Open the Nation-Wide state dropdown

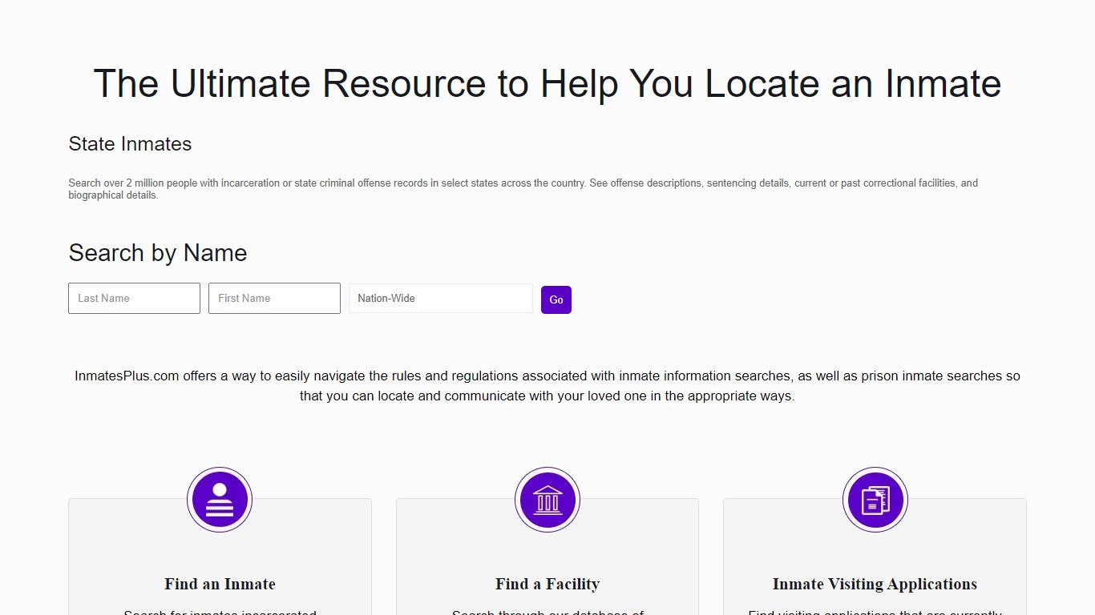440,298
